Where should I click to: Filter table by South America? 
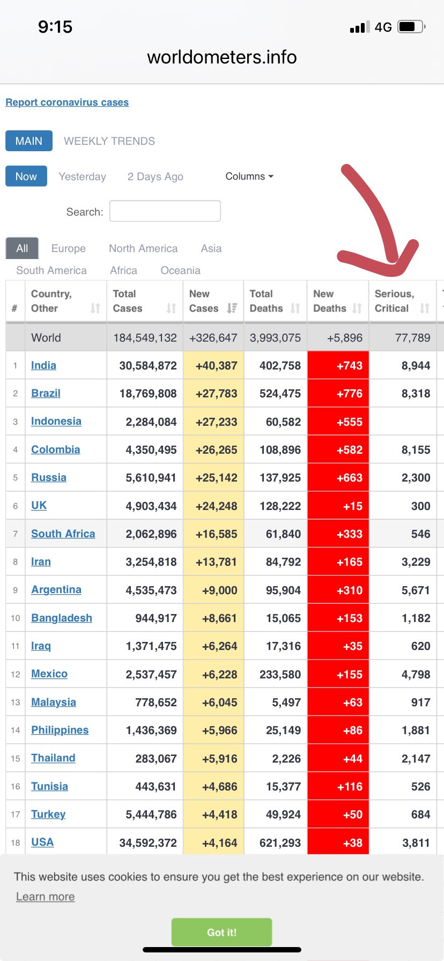pyautogui.click(x=51, y=270)
